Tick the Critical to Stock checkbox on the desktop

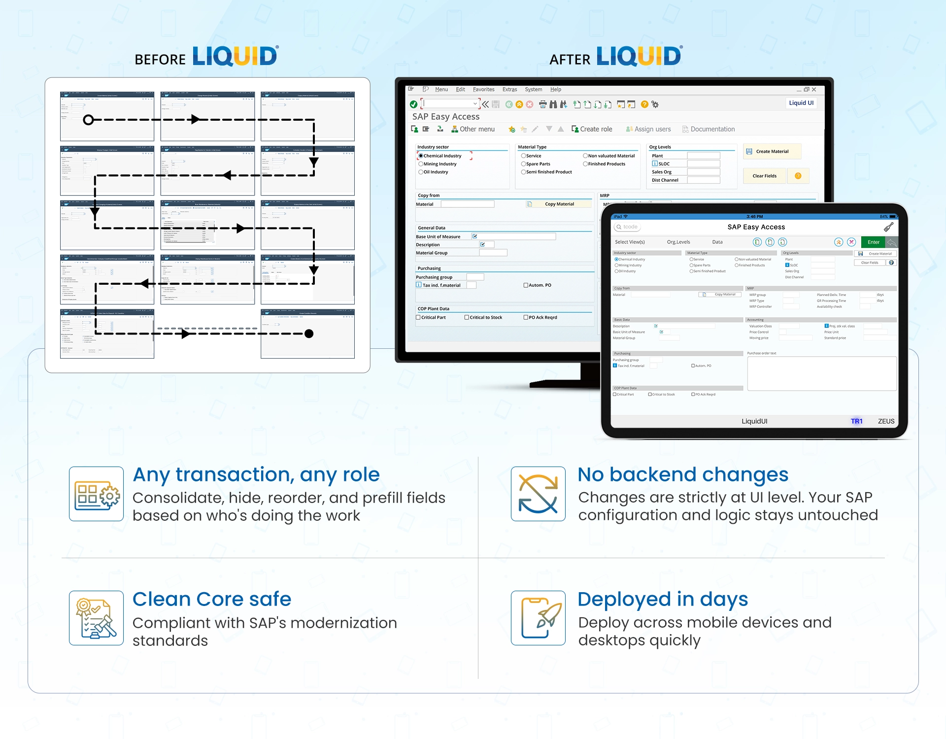pyautogui.click(x=467, y=317)
